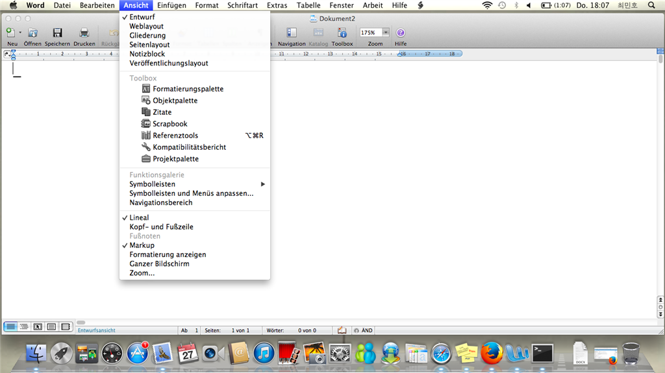Click the horizontal scrollbar thumb at bottom

pyautogui.click(x=81, y=322)
